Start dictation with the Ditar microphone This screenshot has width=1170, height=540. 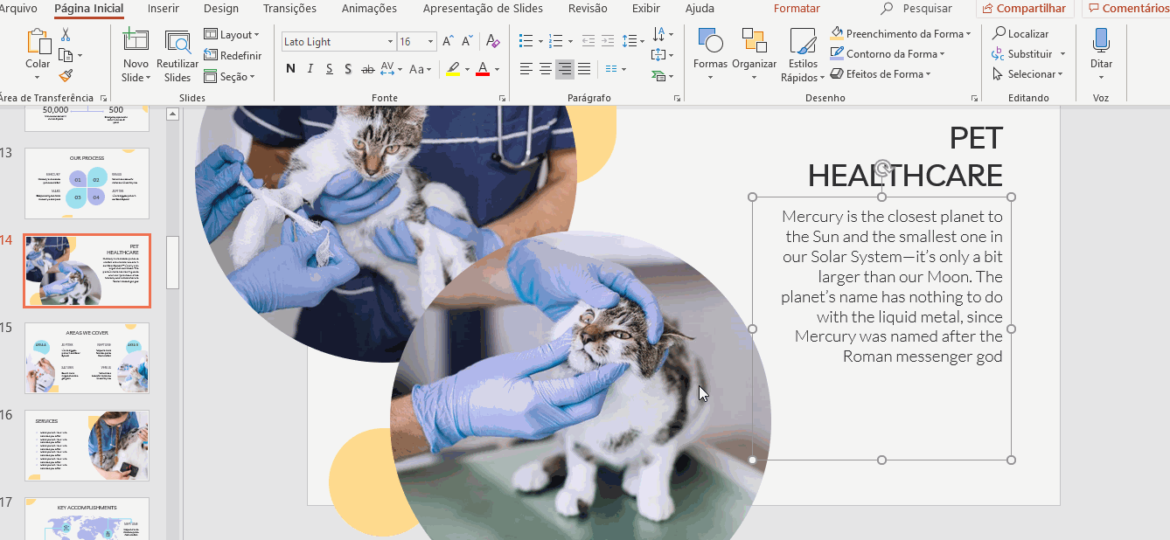tap(1101, 55)
